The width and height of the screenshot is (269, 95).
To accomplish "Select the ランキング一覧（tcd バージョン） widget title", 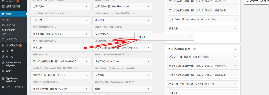I will (50, 89).
